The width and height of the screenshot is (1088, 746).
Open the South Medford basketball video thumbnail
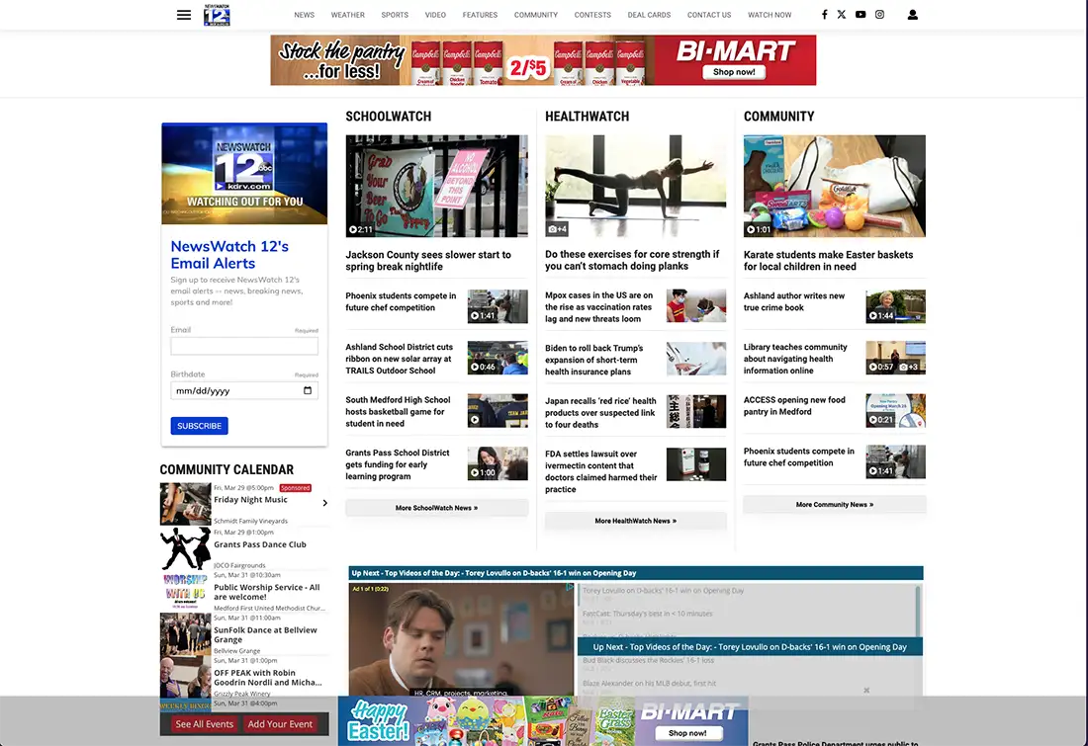point(498,410)
